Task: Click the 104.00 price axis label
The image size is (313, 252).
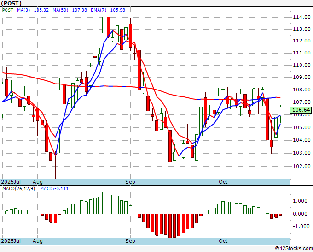Action: (x=301, y=140)
